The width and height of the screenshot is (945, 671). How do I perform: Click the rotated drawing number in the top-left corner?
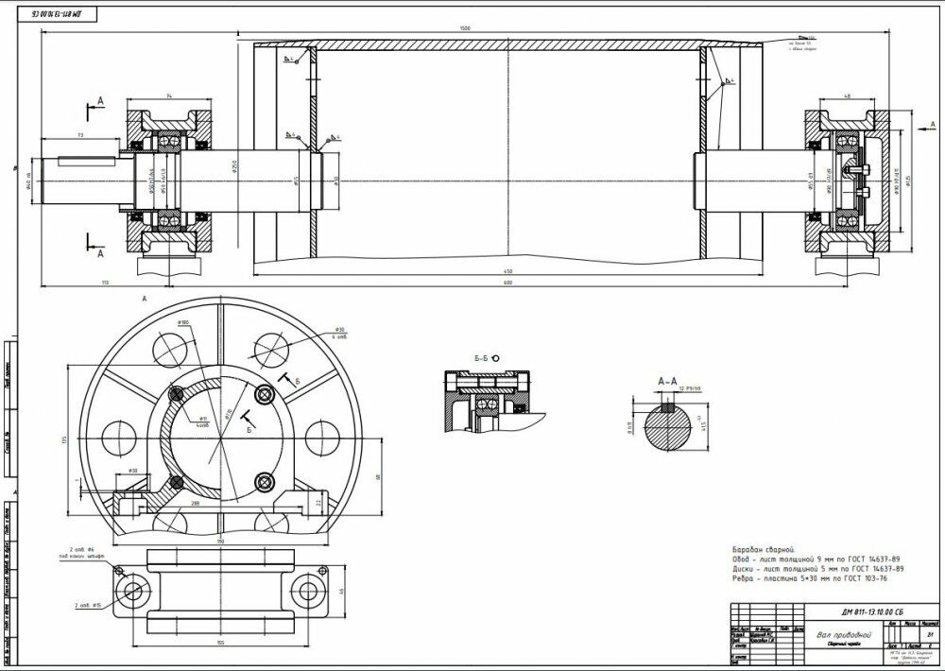pos(59,14)
